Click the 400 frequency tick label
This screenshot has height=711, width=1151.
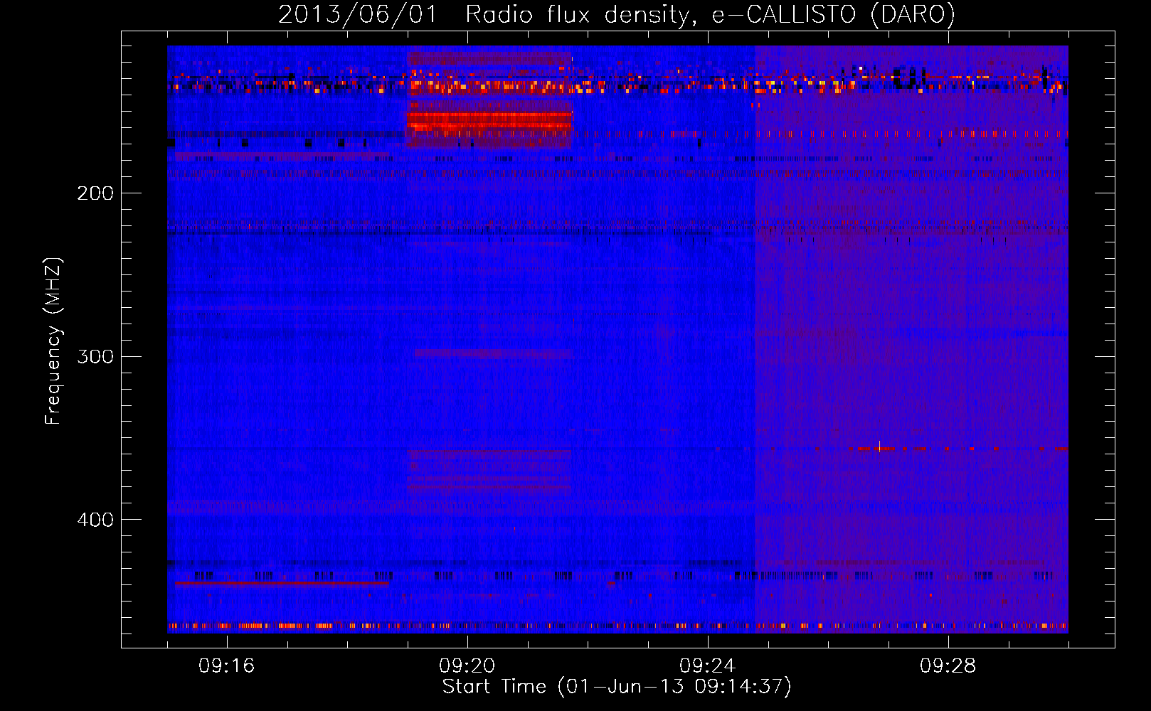[95, 520]
